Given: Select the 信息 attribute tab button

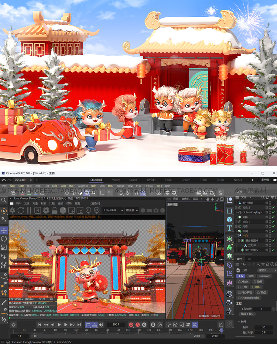Looking at the screenshot, I should coord(251,276).
